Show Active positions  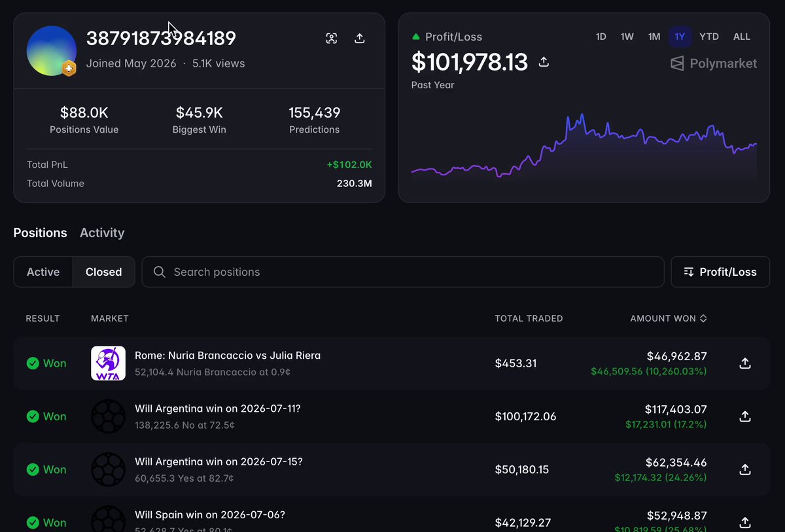point(43,272)
